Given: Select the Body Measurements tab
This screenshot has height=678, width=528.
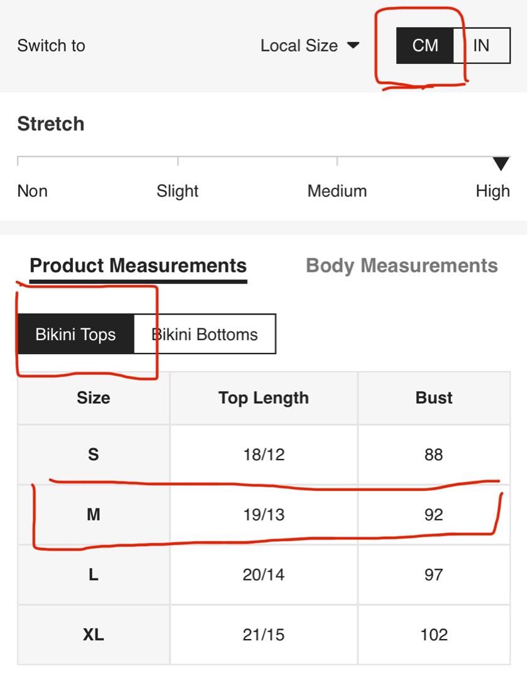Looking at the screenshot, I should 402,266.
